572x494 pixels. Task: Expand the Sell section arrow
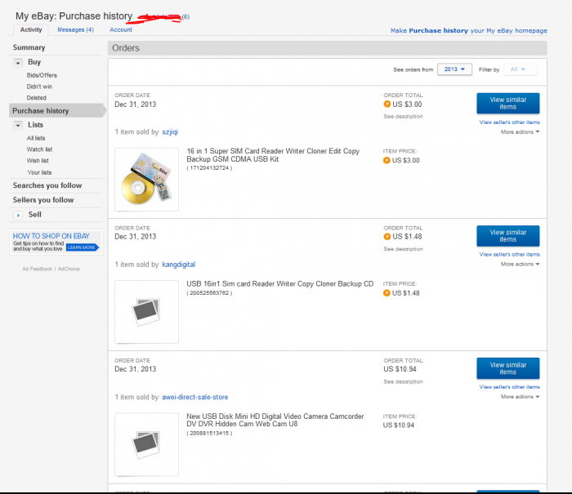click(x=18, y=215)
